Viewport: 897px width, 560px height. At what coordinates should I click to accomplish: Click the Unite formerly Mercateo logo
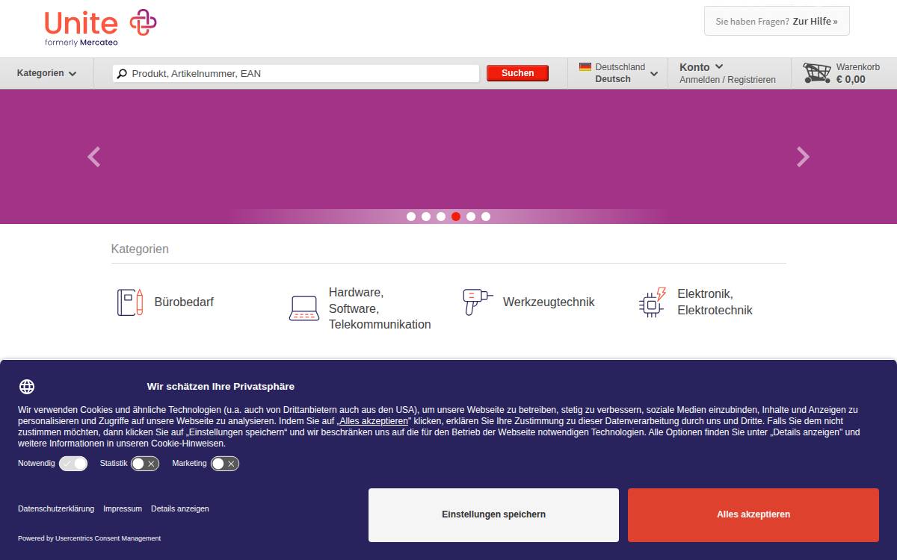click(100, 27)
